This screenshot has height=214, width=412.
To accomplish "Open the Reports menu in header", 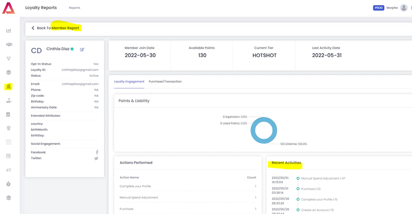I will tap(75, 8).
